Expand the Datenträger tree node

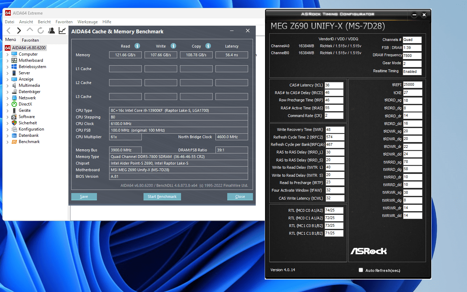click(8, 92)
